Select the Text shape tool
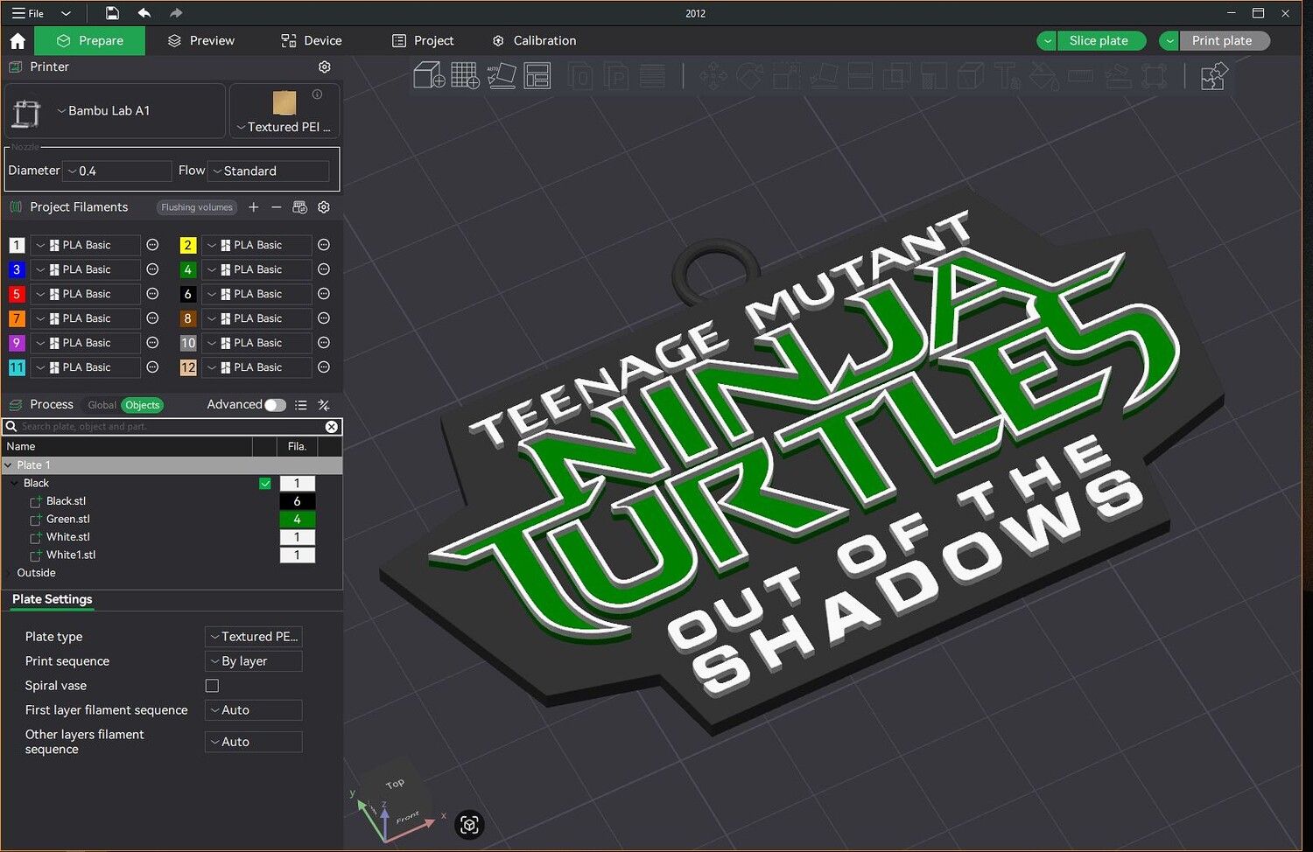 point(1008,76)
